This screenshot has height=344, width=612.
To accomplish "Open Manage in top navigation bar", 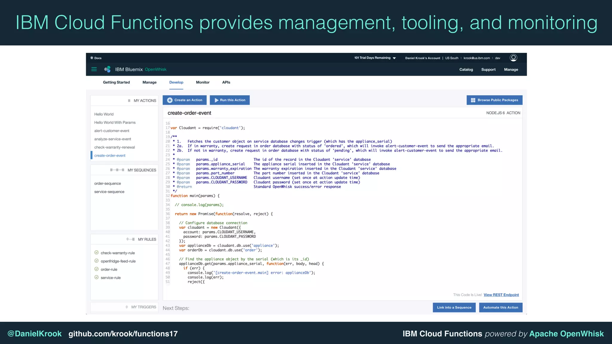I will point(511,70).
